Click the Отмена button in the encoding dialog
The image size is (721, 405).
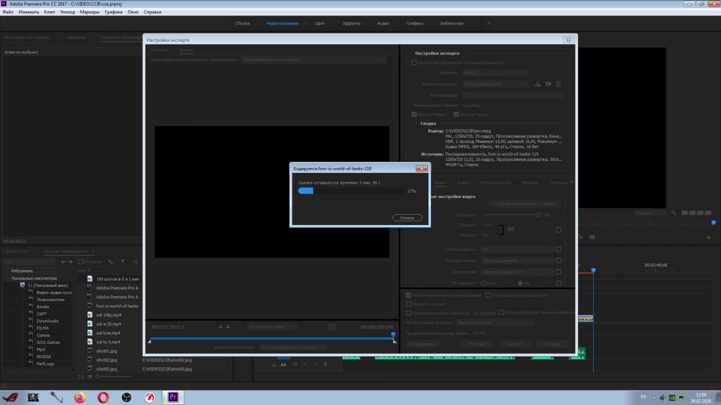tap(407, 218)
